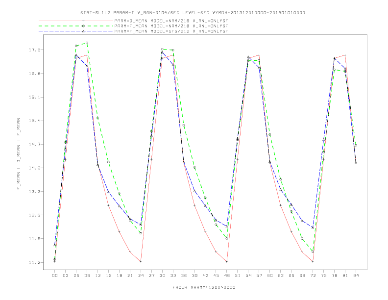Image resolution: width=388 pixels, height=300 pixels.
Task: Click x-axis forecast hour label 00
Action: [55, 275]
